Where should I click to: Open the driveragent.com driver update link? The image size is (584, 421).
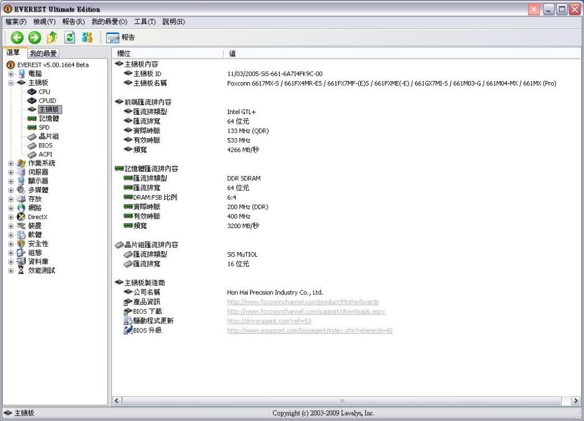pyautogui.click(x=269, y=321)
